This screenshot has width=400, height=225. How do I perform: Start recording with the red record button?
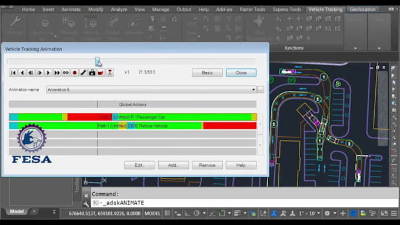coord(75,73)
